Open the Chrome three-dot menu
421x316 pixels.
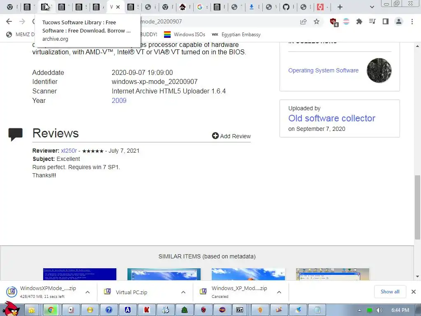[412, 21]
